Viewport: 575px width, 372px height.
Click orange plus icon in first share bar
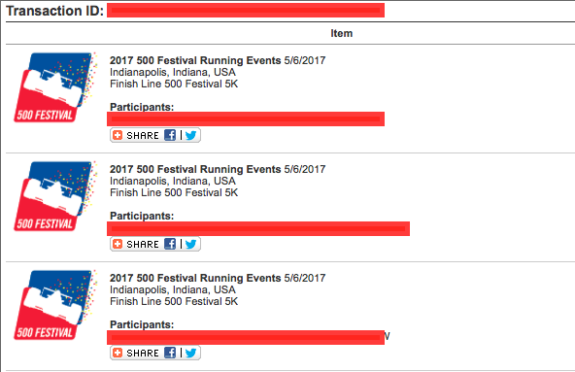click(x=118, y=135)
